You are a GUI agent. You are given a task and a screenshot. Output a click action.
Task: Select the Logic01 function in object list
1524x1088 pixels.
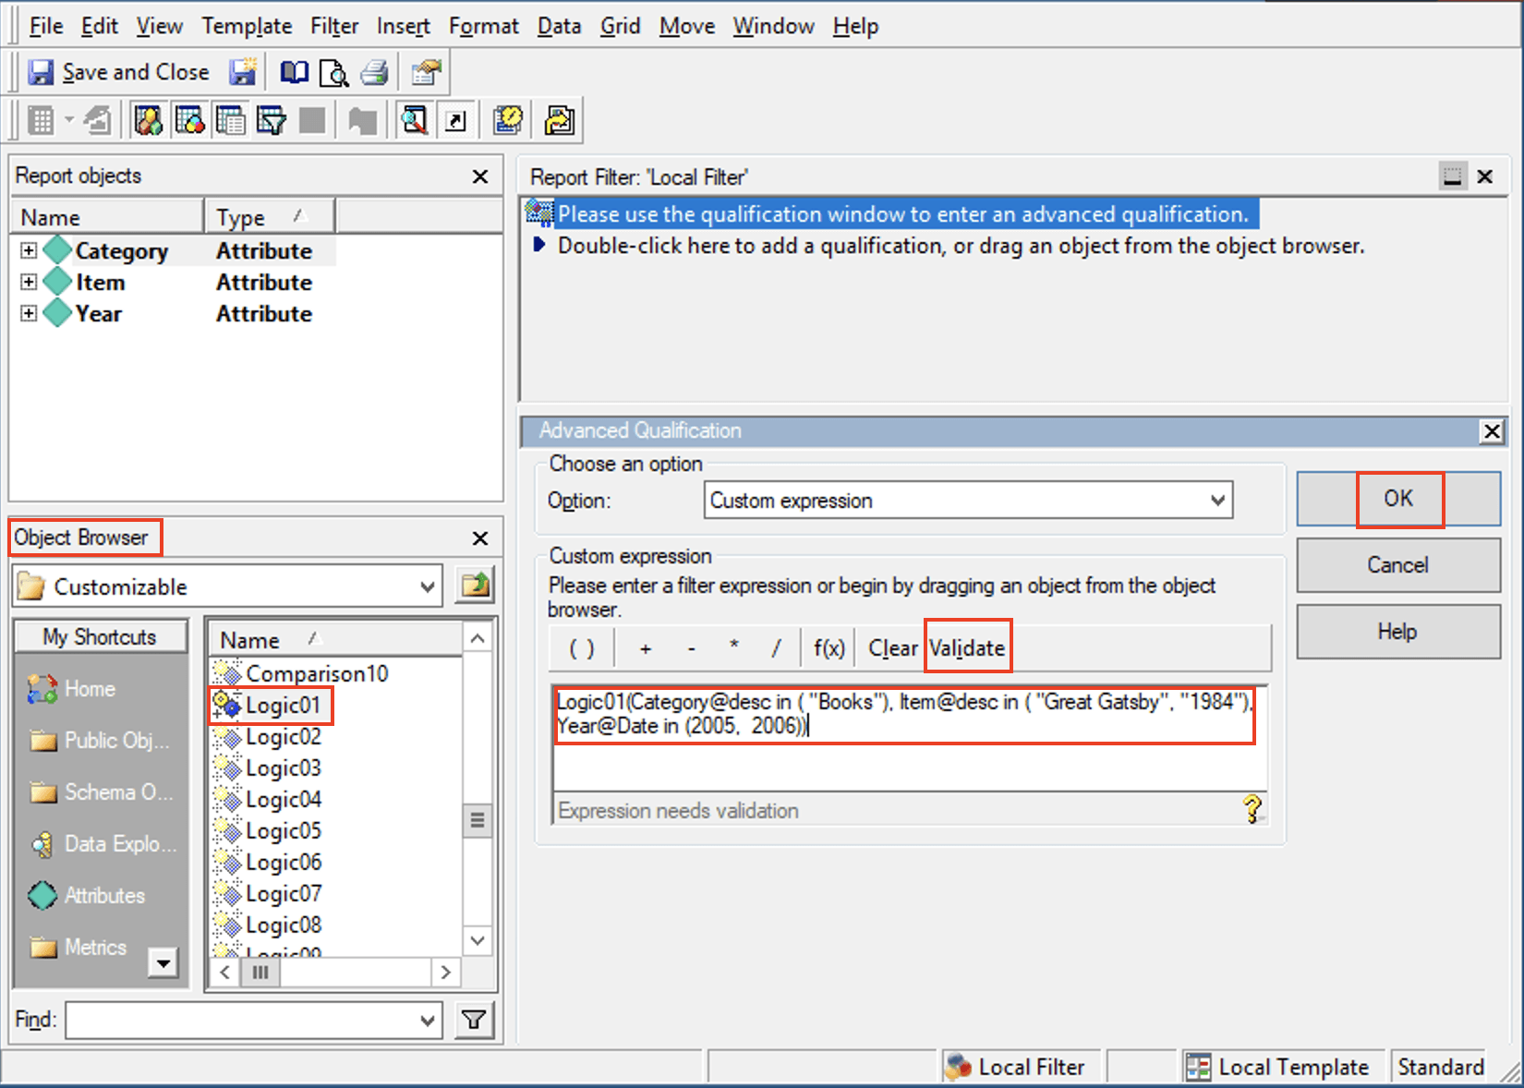pyautogui.click(x=282, y=706)
